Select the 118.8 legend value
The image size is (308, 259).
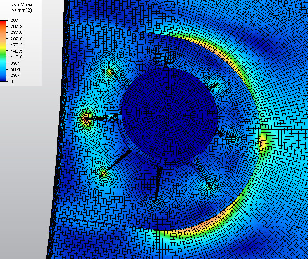coord(16,57)
